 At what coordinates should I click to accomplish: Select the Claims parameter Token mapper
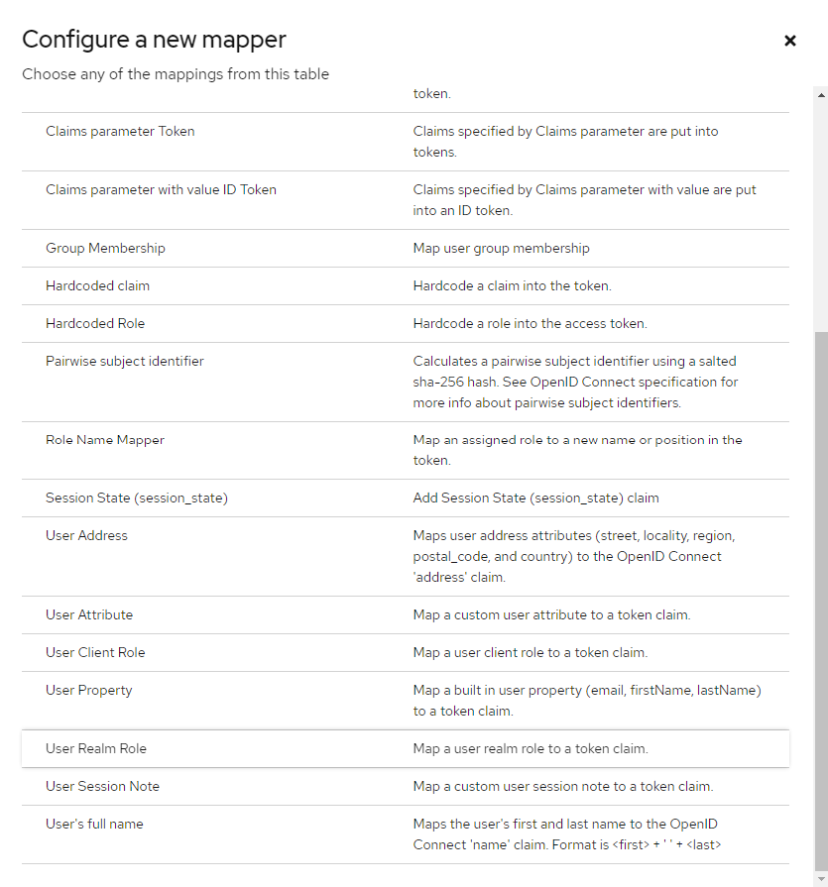[120, 132]
